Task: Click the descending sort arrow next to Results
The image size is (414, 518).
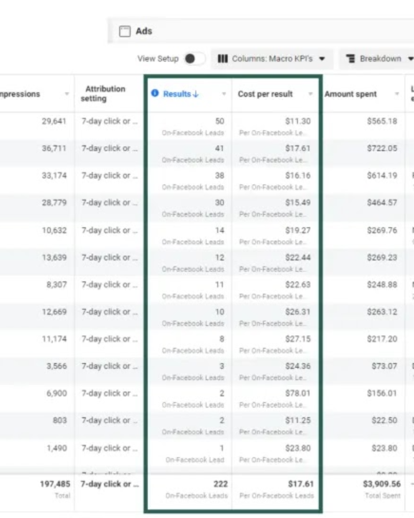Action: (x=197, y=94)
